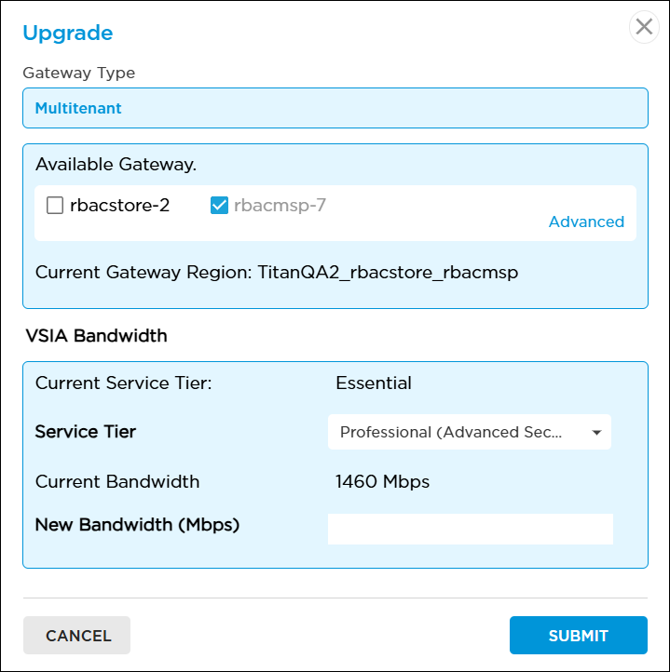670x672 pixels.
Task: Click the rbacstore-2 label text
Action: click(119, 206)
